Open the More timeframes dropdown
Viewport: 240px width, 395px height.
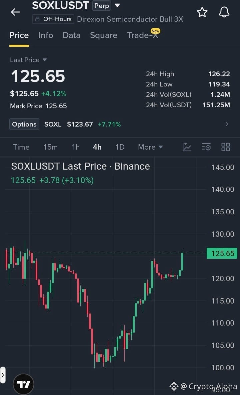coord(150,147)
